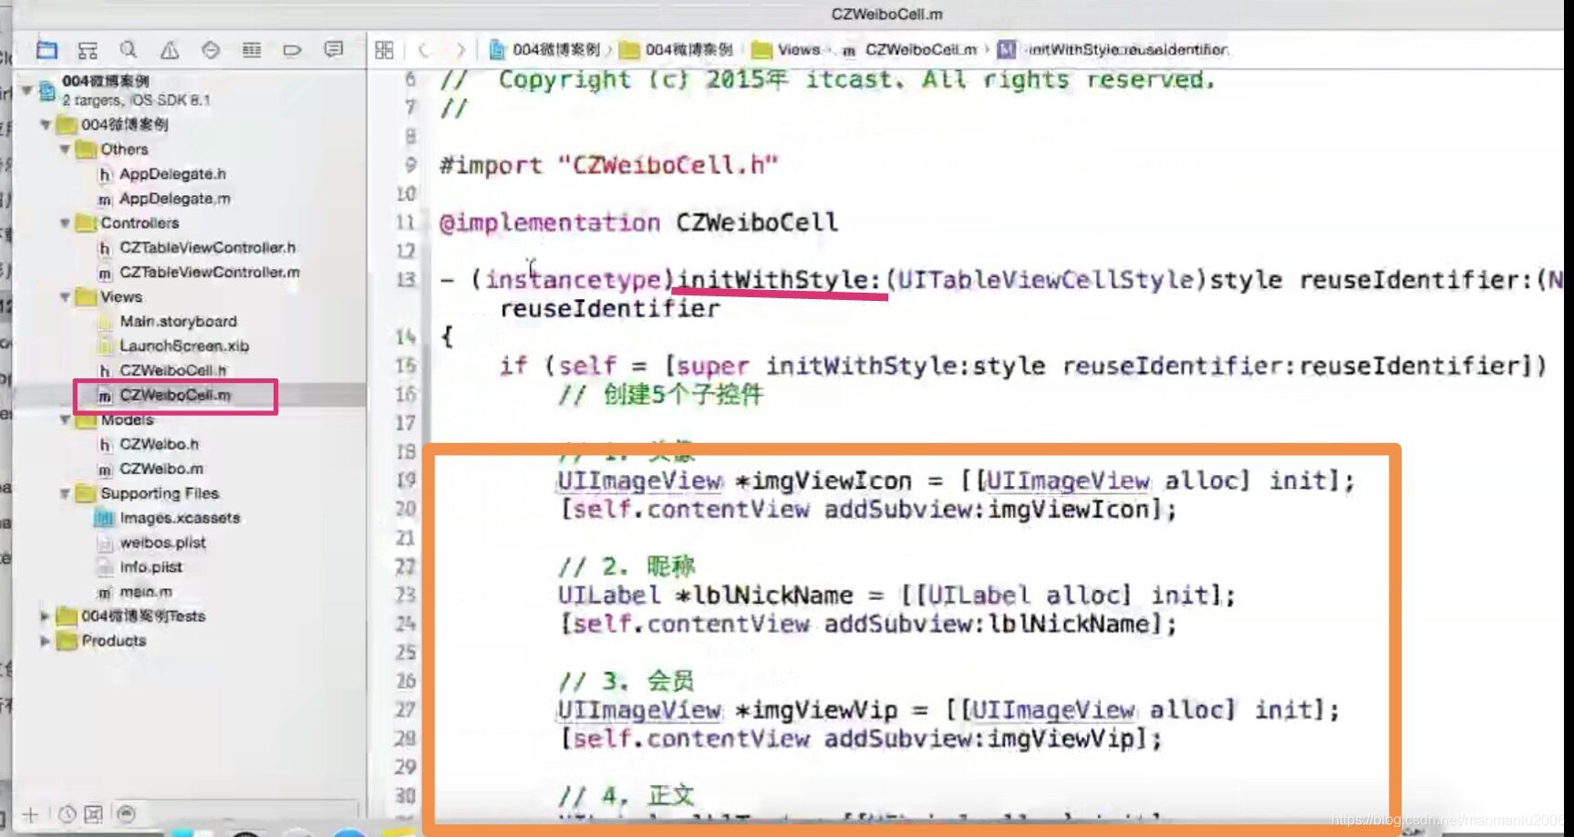Click 004微博案例 project in jump bar
This screenshot has height=837, width=1574.
(545, 50)
